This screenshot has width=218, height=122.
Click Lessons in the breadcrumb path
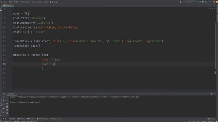tap(34, 2)
